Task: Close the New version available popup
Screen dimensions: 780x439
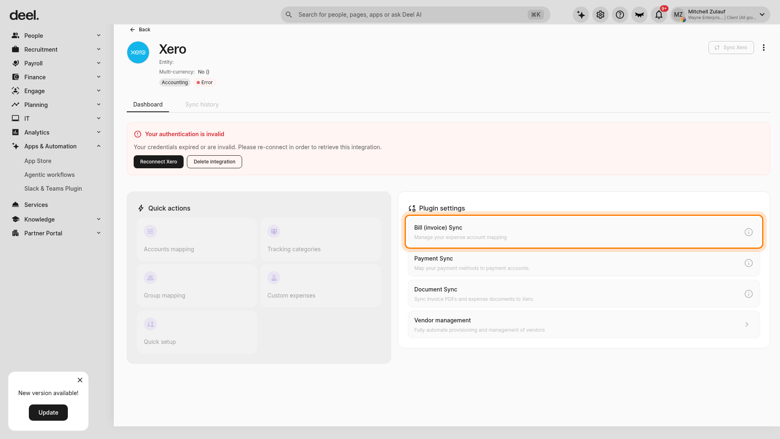Action: (80, 380)
